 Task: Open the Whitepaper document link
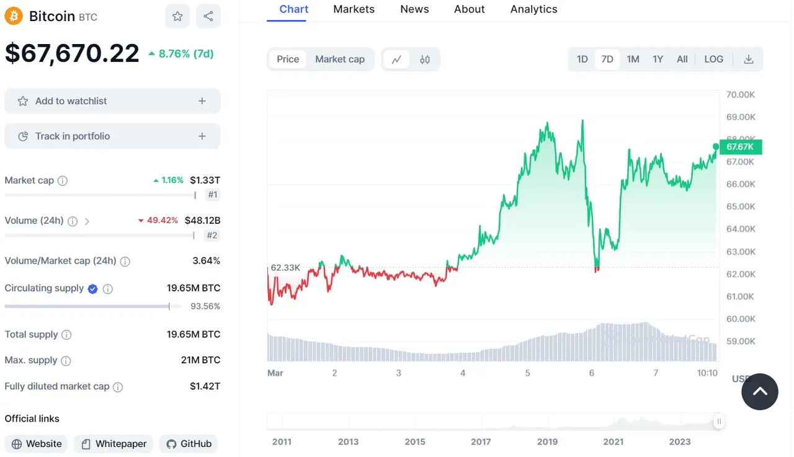(114, 444)
